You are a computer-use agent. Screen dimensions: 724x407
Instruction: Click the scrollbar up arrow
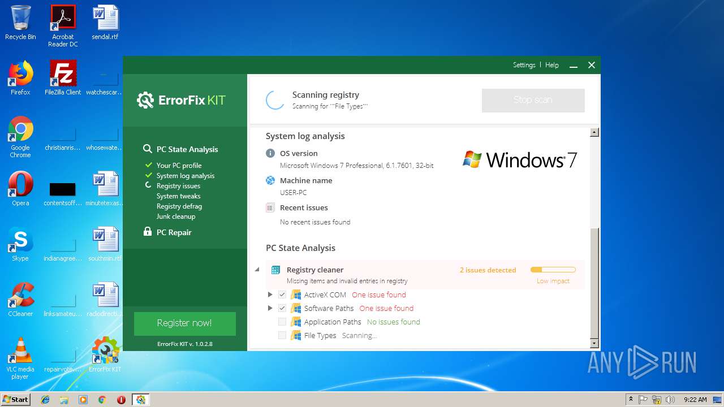594,132
